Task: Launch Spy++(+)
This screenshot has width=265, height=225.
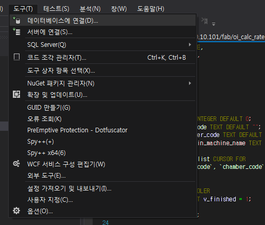Action: point(103,142)
